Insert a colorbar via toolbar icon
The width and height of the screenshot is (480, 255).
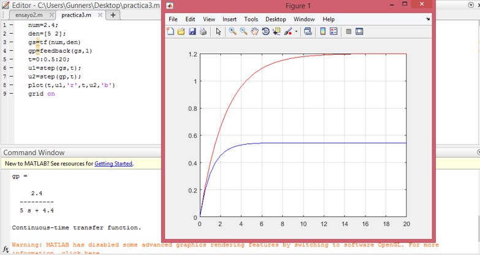(322, 31)
